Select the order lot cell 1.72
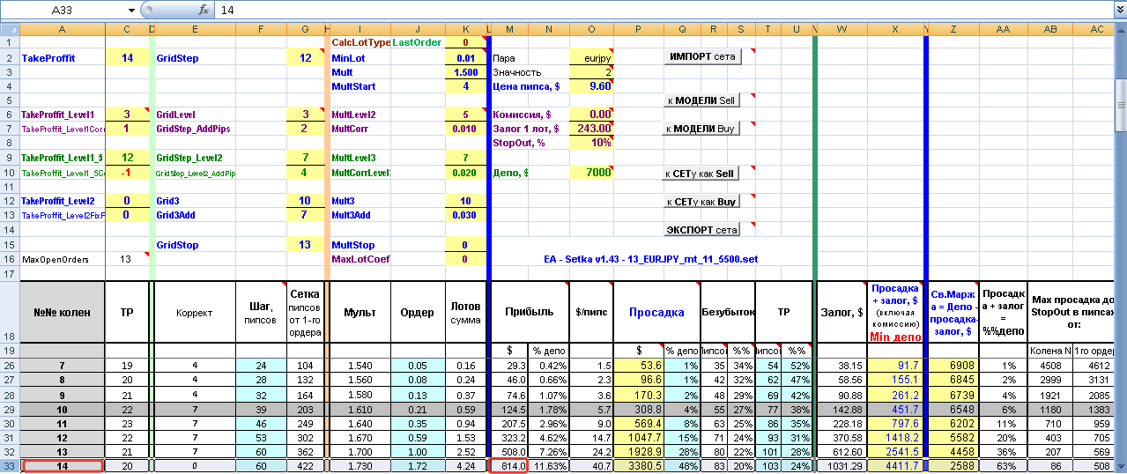 [x=418, y=466]
